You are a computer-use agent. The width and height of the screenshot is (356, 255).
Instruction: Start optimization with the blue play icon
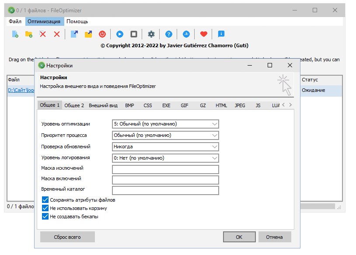pos(119,34)
